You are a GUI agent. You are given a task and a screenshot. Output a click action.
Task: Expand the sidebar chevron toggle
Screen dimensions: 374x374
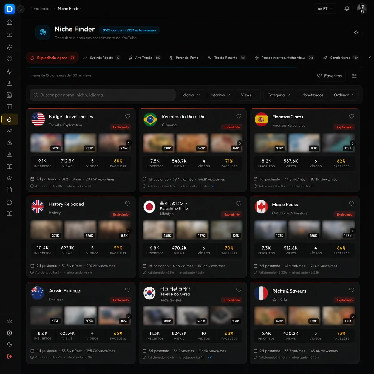(21, 9)
